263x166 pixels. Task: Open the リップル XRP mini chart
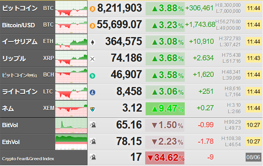[x=71, y=58]
